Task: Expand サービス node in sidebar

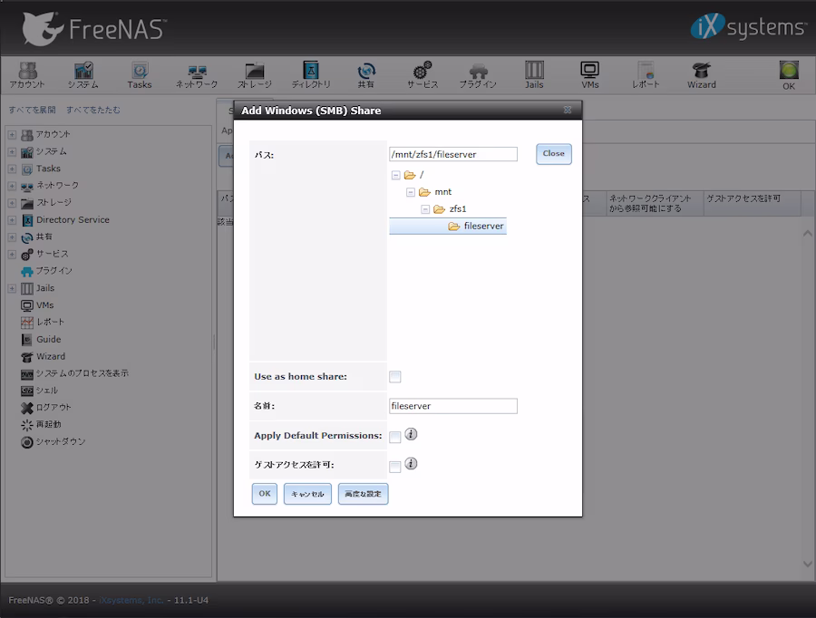Action: (x=12, y=255)
